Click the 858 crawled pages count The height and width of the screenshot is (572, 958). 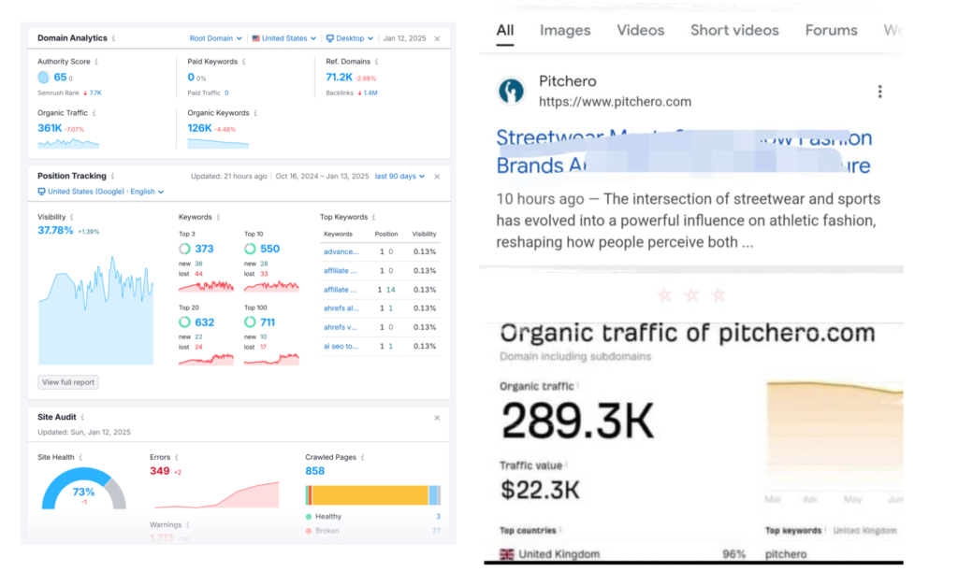coord(314,471)
